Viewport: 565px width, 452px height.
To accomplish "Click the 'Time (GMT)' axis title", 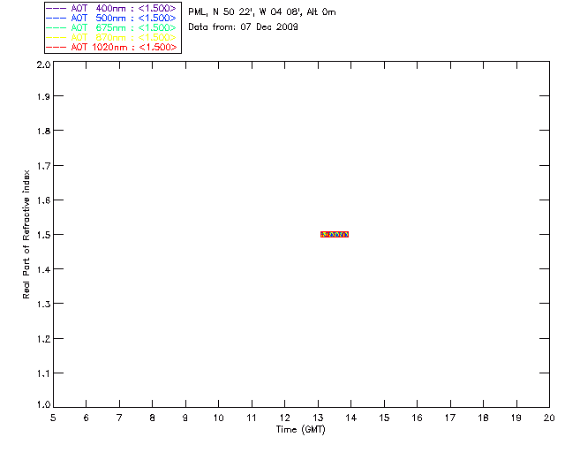I will (301, 430).
